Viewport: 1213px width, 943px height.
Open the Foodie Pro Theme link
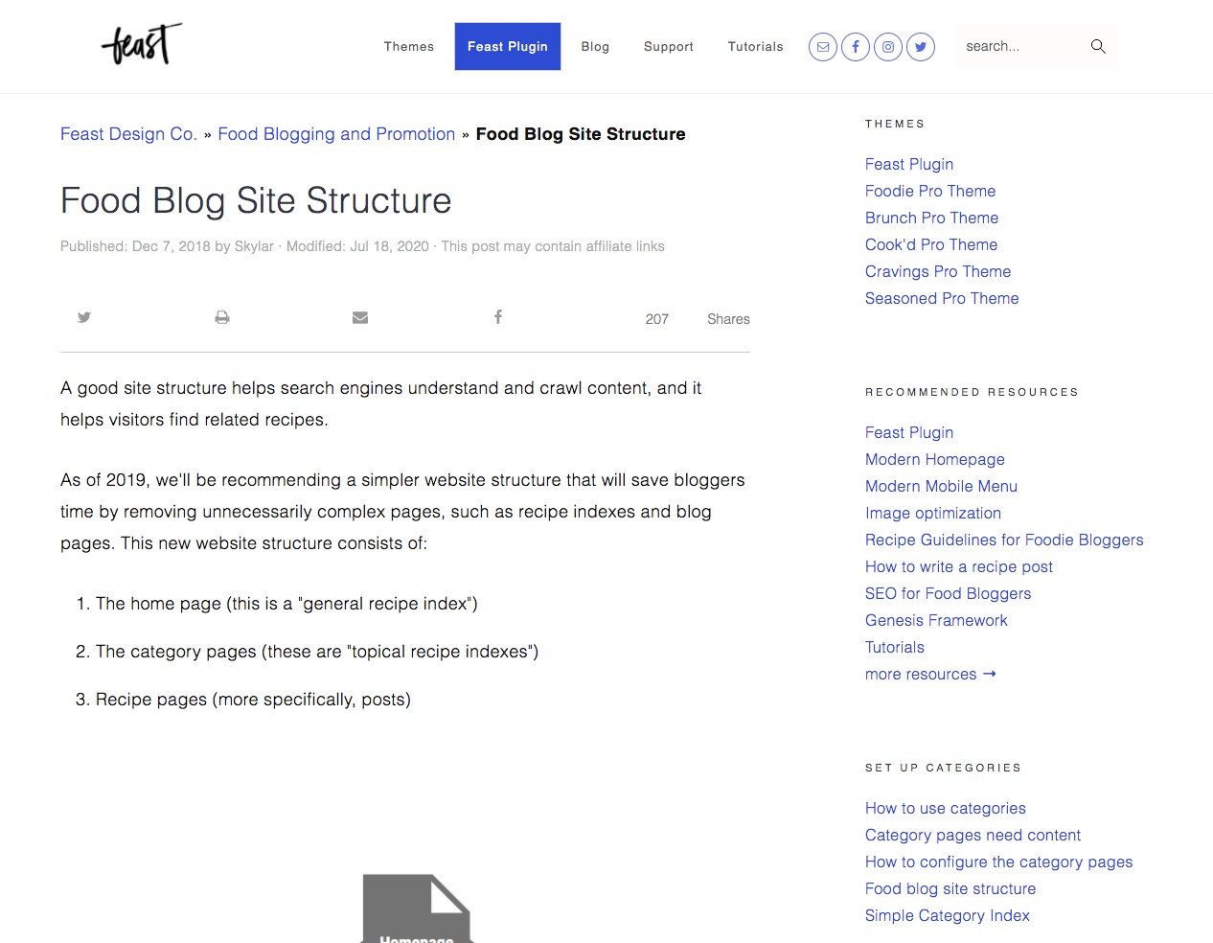(930, 191)
